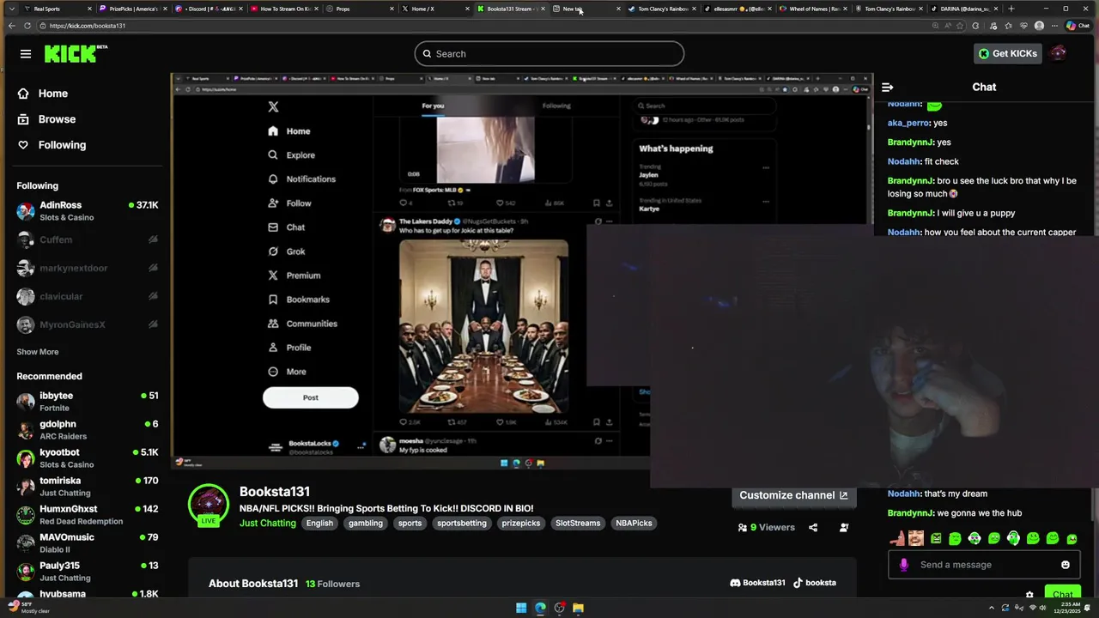Open the Get KICKs button
The image size is (1099, 618).
(x=1007, y=53)
